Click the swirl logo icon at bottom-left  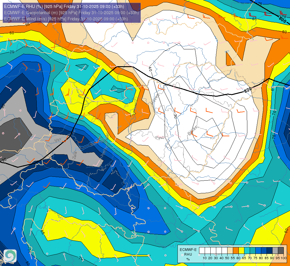(x=10, y=256)
